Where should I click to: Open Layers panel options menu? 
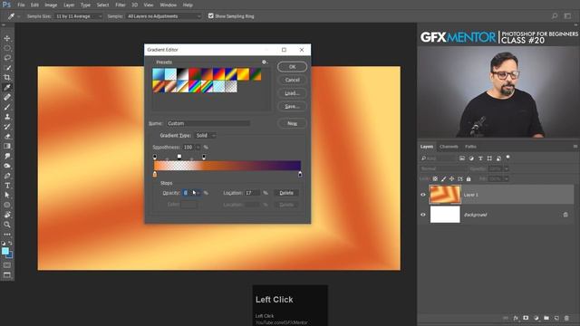[575, 147]
